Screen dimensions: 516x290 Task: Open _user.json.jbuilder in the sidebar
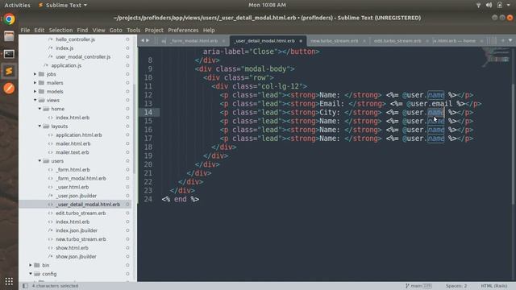(x=76, y=196)
